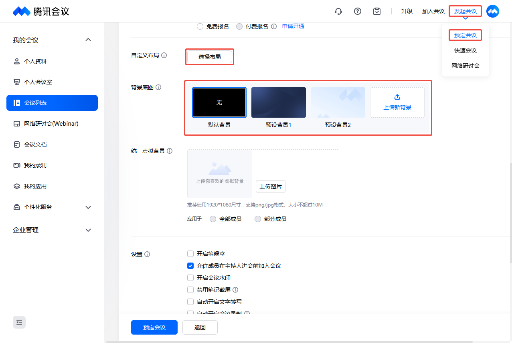
Task: Open the help question mark icon
Action: (358, 11)
